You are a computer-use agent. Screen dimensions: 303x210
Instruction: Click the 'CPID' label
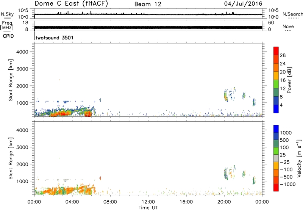pyautogui.click(x=8, y=36)
